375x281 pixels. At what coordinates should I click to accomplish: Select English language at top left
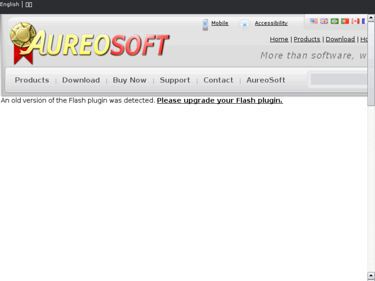[x=10, y=4]
